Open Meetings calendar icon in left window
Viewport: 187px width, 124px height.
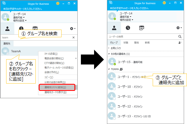tap(35, 28)
